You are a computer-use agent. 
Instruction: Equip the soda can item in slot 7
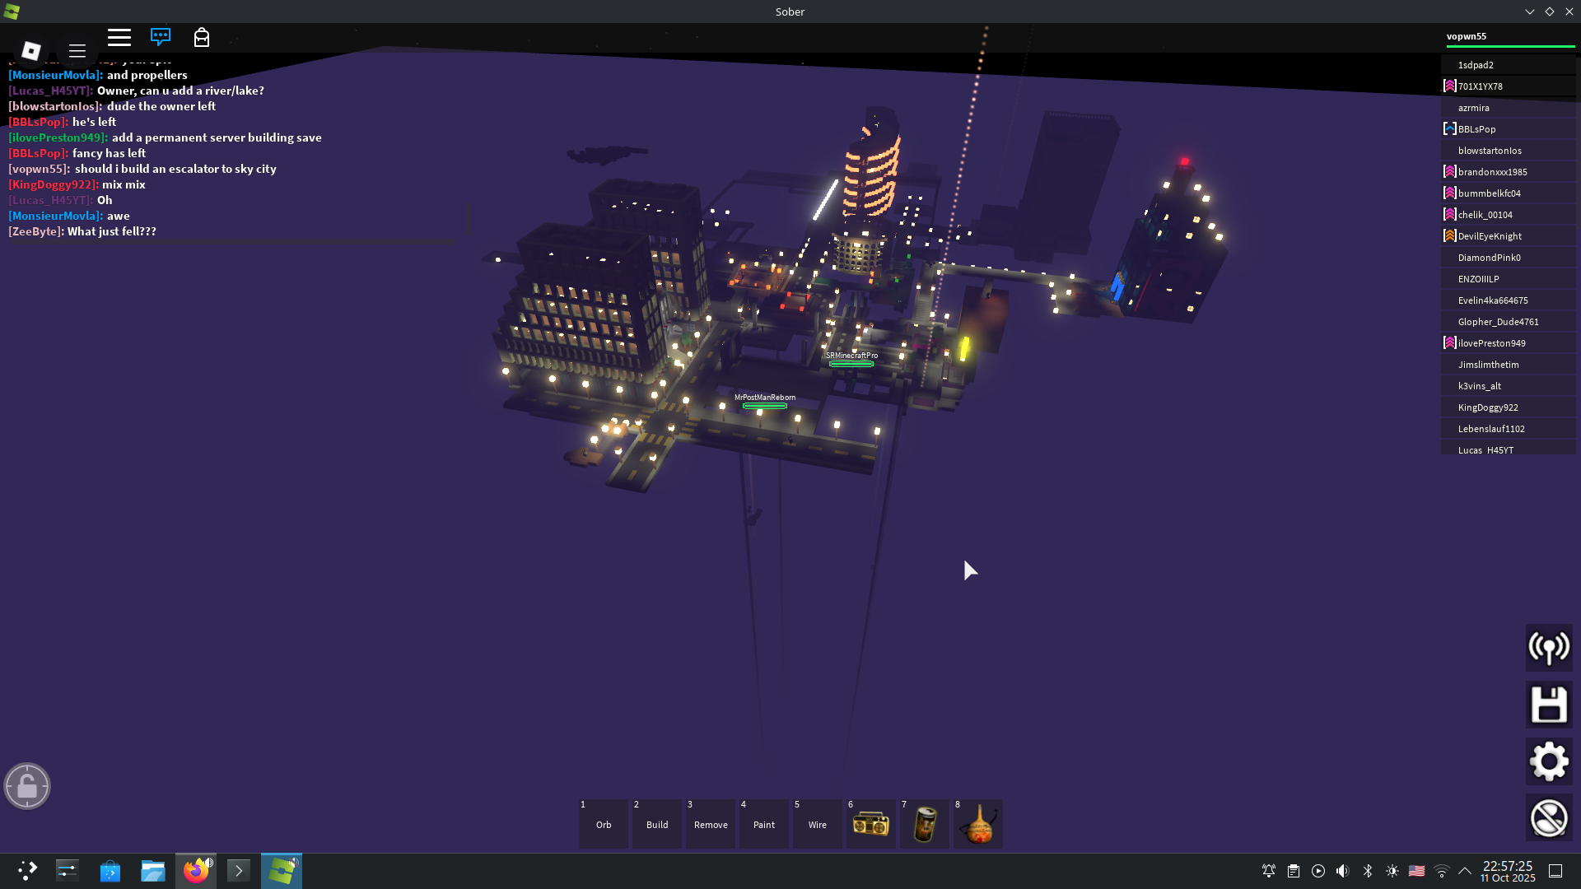click(x=925, y=824)
